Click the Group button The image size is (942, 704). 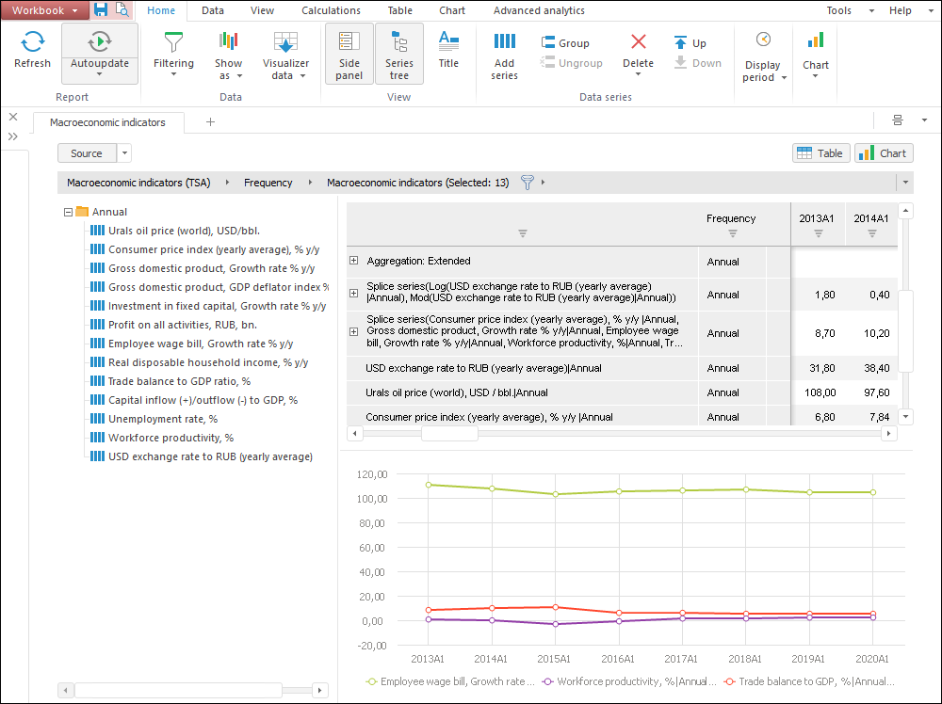[565, 43]
